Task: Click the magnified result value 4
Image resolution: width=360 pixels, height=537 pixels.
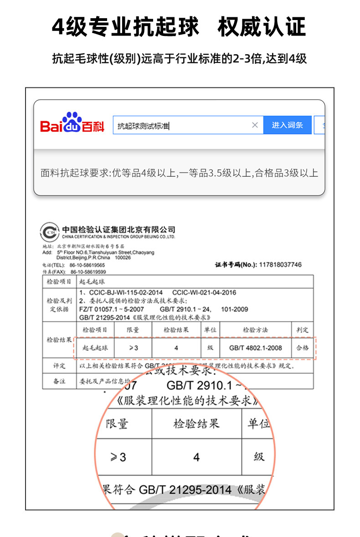Action: pyautogui.click(x=196, y=457)
